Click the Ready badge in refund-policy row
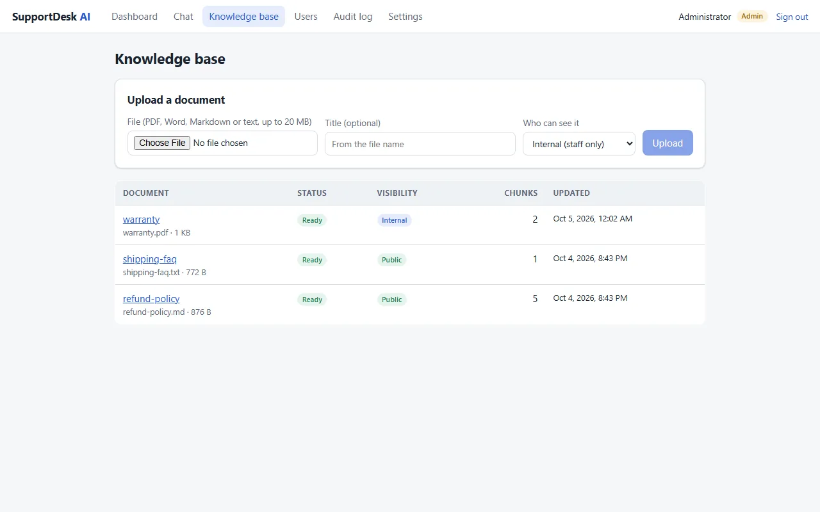 pos(312,300)
